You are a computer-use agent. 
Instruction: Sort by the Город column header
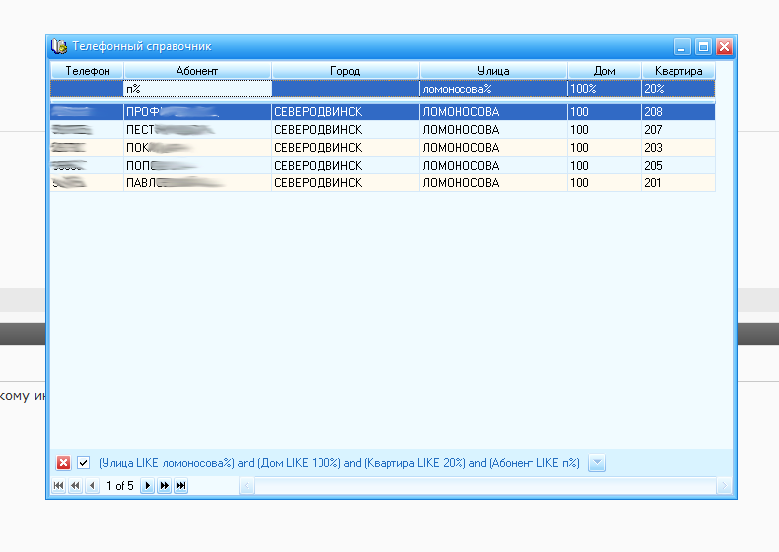[345, 71]
